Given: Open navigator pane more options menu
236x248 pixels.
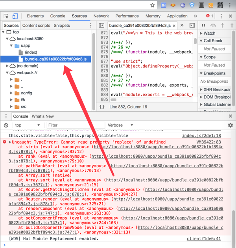Looking at the screenshot, I should [91, 26].
